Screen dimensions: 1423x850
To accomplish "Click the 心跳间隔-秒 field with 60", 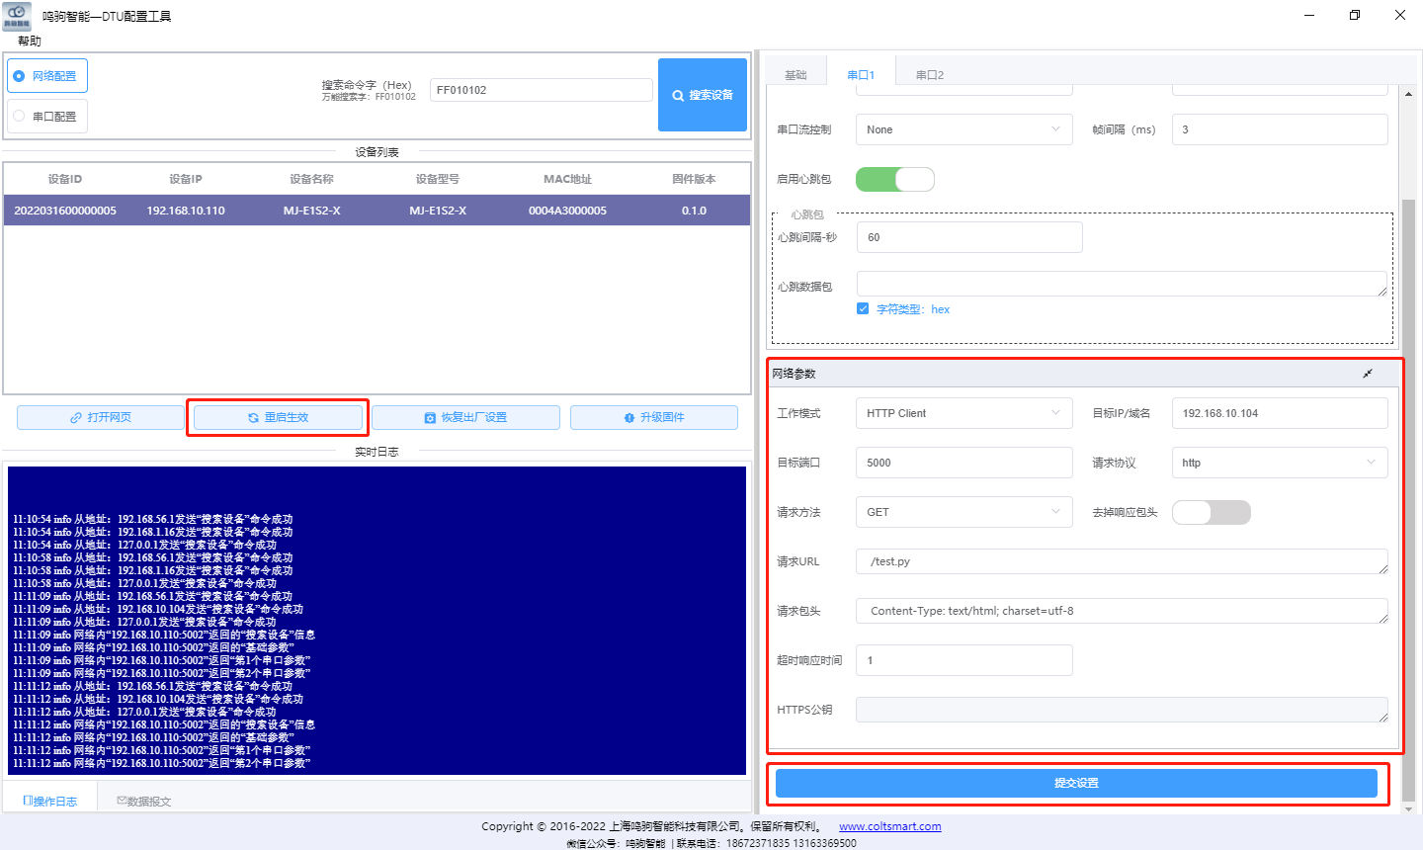I will (969, 237).
